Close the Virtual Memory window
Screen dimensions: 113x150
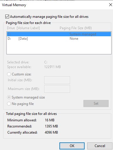111,5
